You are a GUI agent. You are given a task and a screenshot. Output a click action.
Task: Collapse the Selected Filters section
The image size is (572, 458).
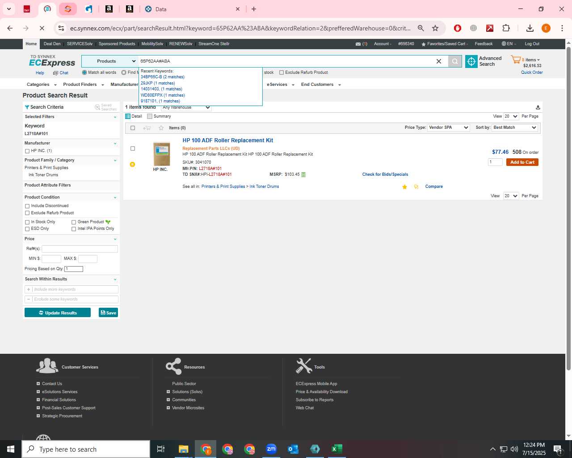115,117
